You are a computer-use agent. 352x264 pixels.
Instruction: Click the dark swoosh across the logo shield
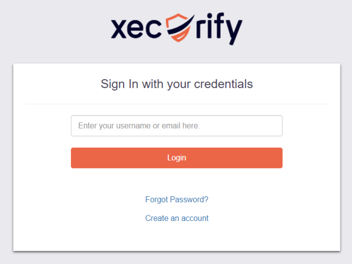pyautogui.click(x=181, y=26)
